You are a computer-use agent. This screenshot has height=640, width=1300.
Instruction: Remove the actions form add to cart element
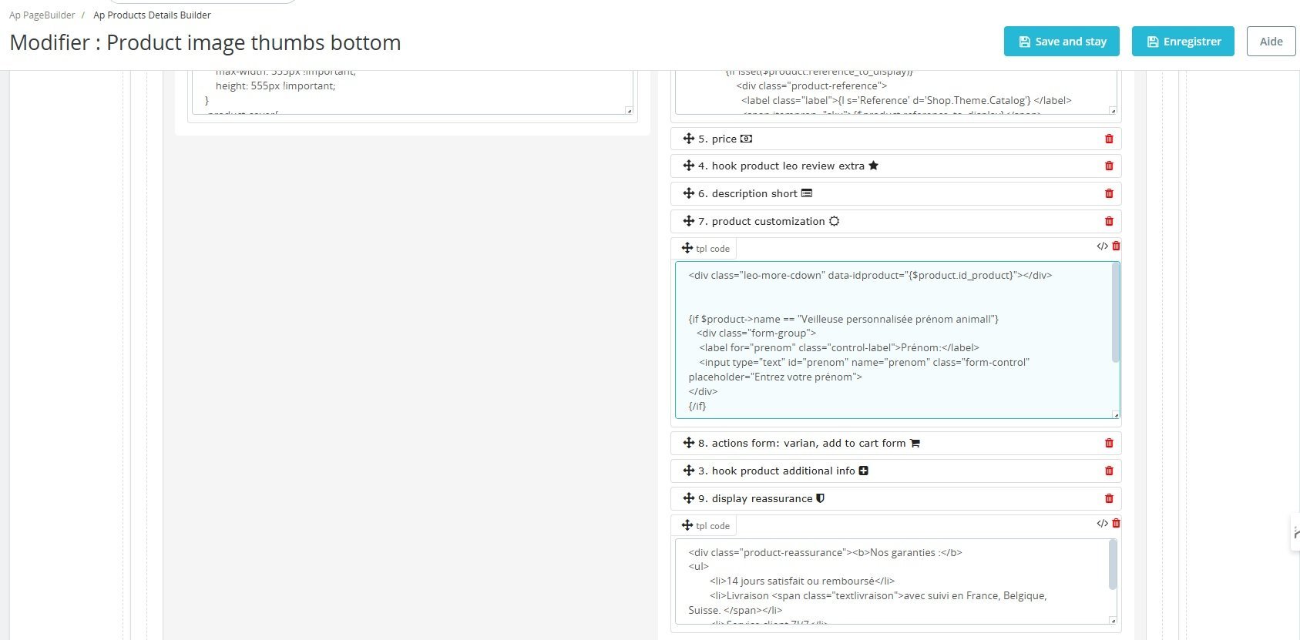[x=1109, y=443]
